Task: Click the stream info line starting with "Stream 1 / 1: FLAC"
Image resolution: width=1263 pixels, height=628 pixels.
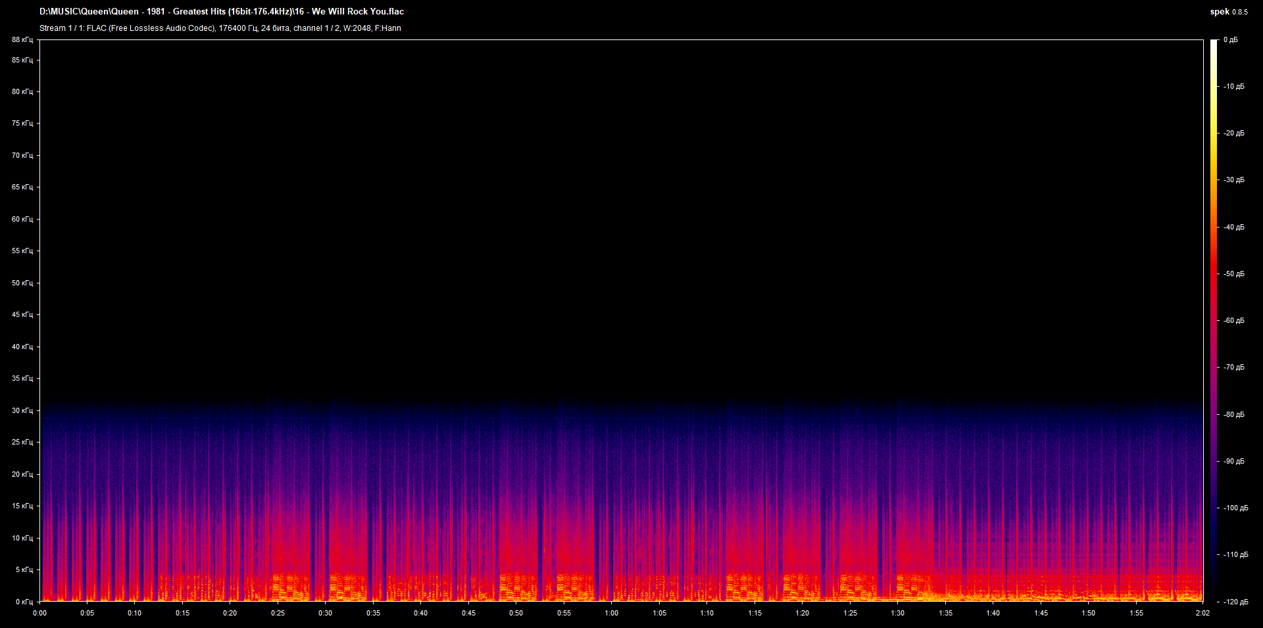Action: point(220,28)
